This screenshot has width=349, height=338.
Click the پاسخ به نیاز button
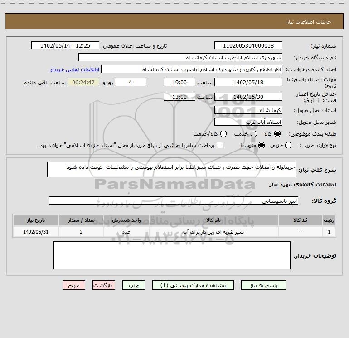coord(263,285)
